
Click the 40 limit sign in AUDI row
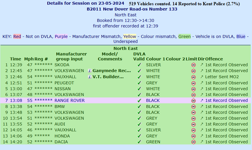point(193,124)
